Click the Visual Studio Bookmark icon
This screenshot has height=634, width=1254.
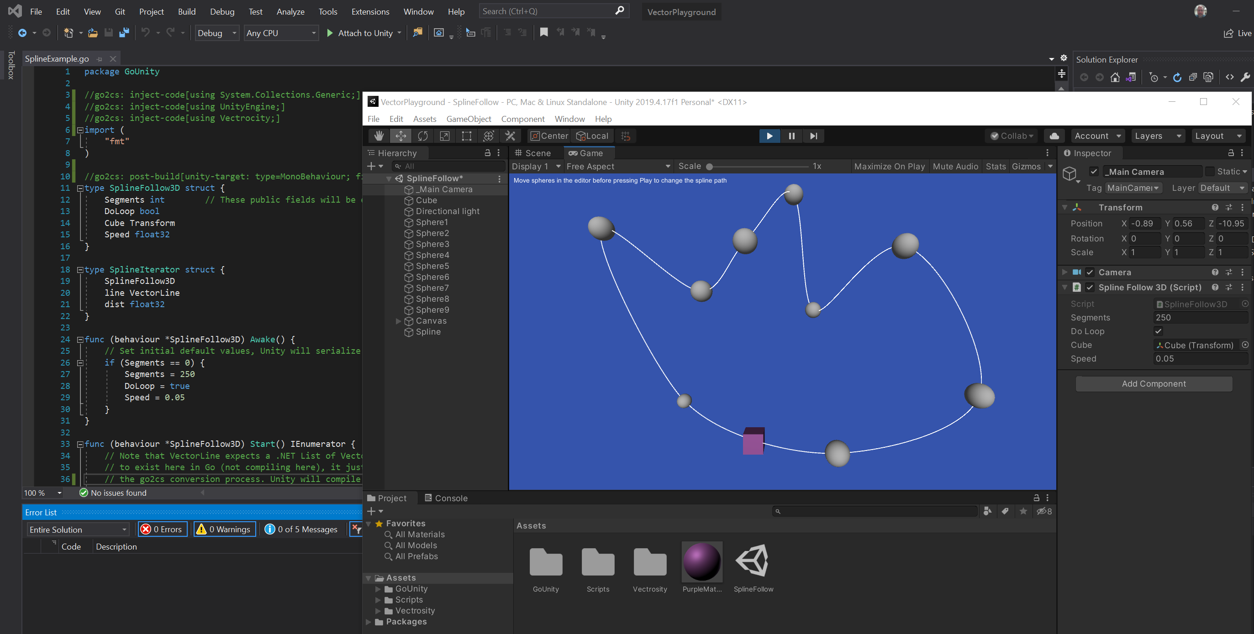[544, 32]
